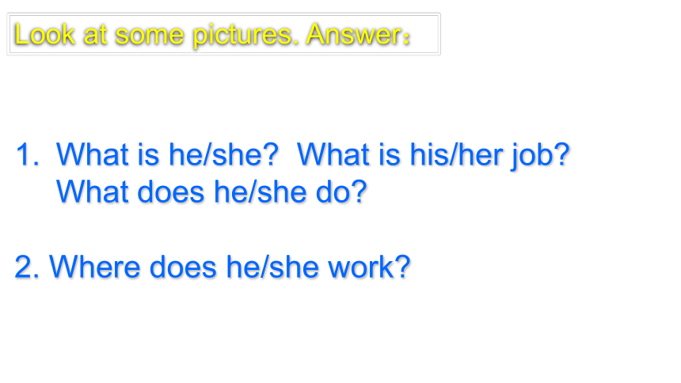Click the word "Look" in the title
The height and width of the screenshot is (383, 681).
[44, 34]
